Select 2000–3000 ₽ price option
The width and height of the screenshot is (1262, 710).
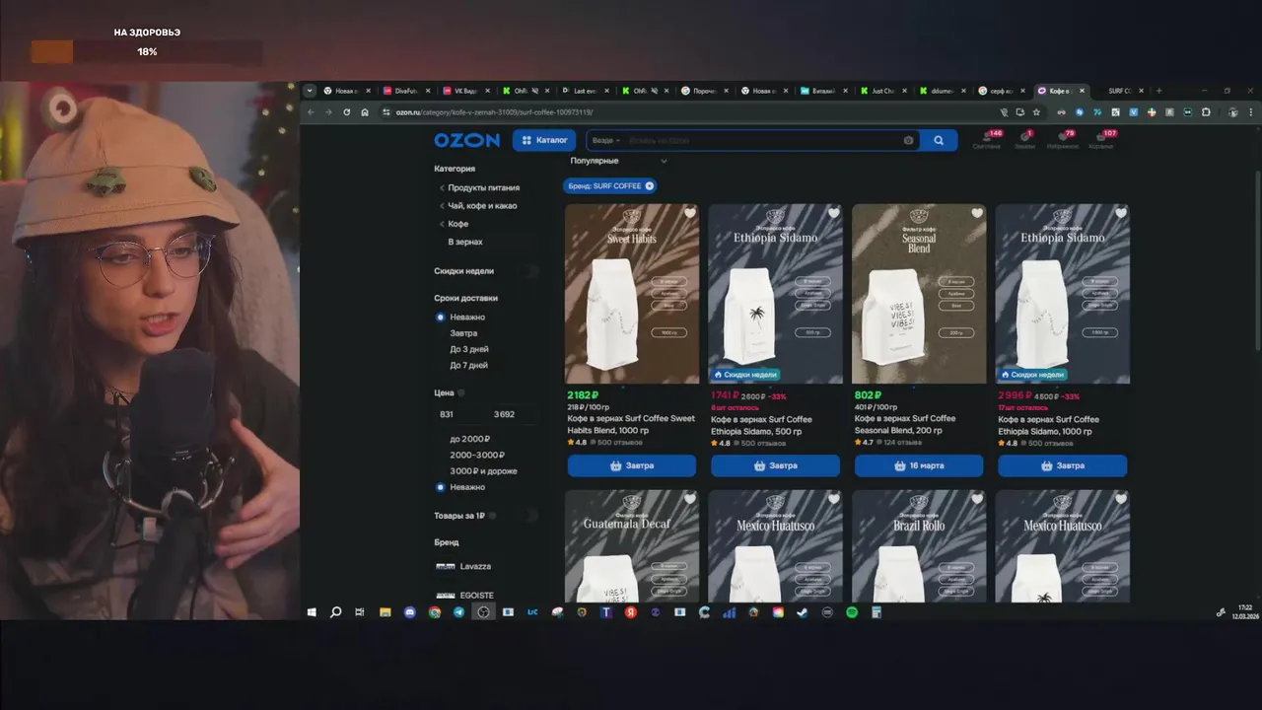pos(477,455)
